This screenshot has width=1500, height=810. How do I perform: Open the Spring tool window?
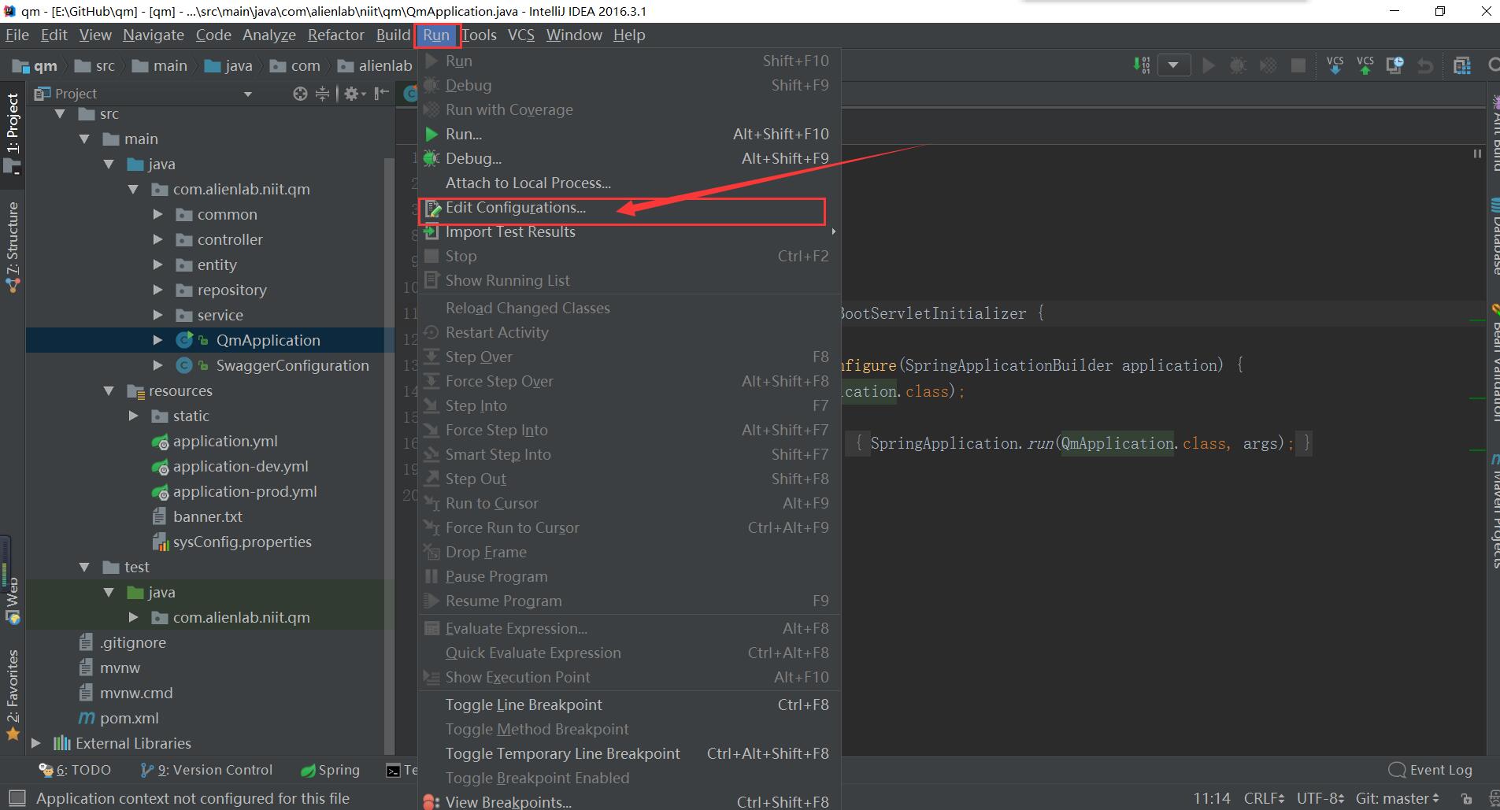(331, 770)
